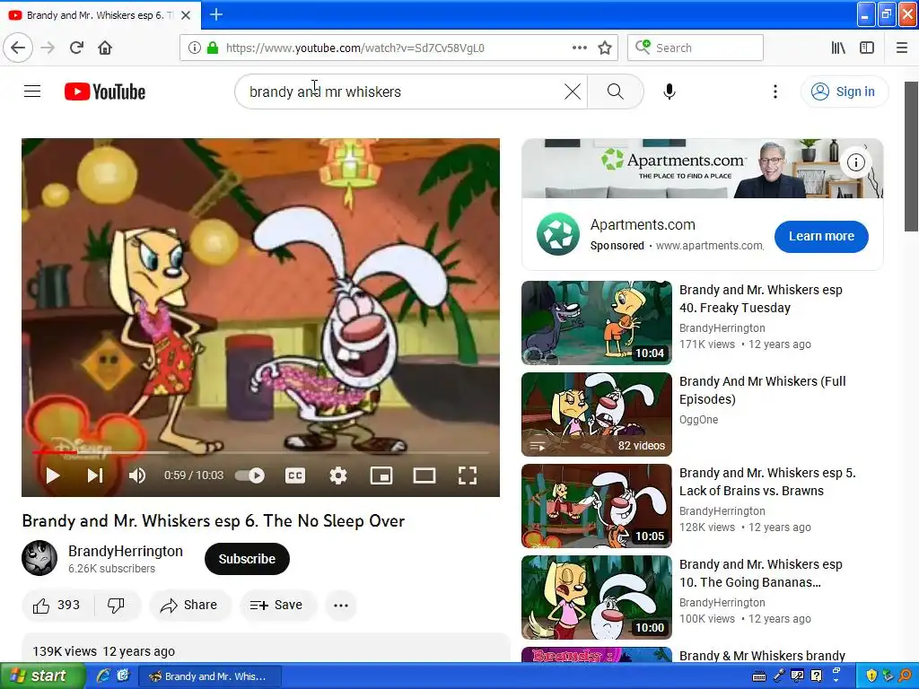919x689 pixels.
Task: Open the YouTube guide menu
Action: pyautogui.click(x=32, y=92)
